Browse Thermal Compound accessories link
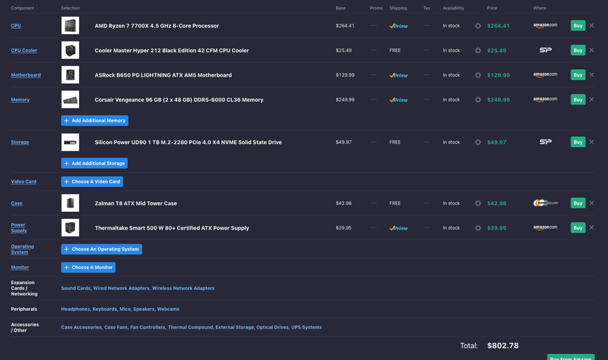The height and width of the screenshot is (360, 608). [x=190, y=327]
